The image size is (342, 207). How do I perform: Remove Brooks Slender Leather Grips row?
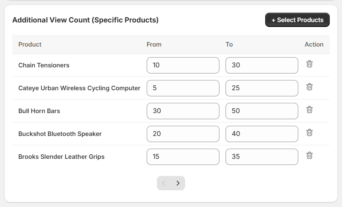(x=310, y=156)
